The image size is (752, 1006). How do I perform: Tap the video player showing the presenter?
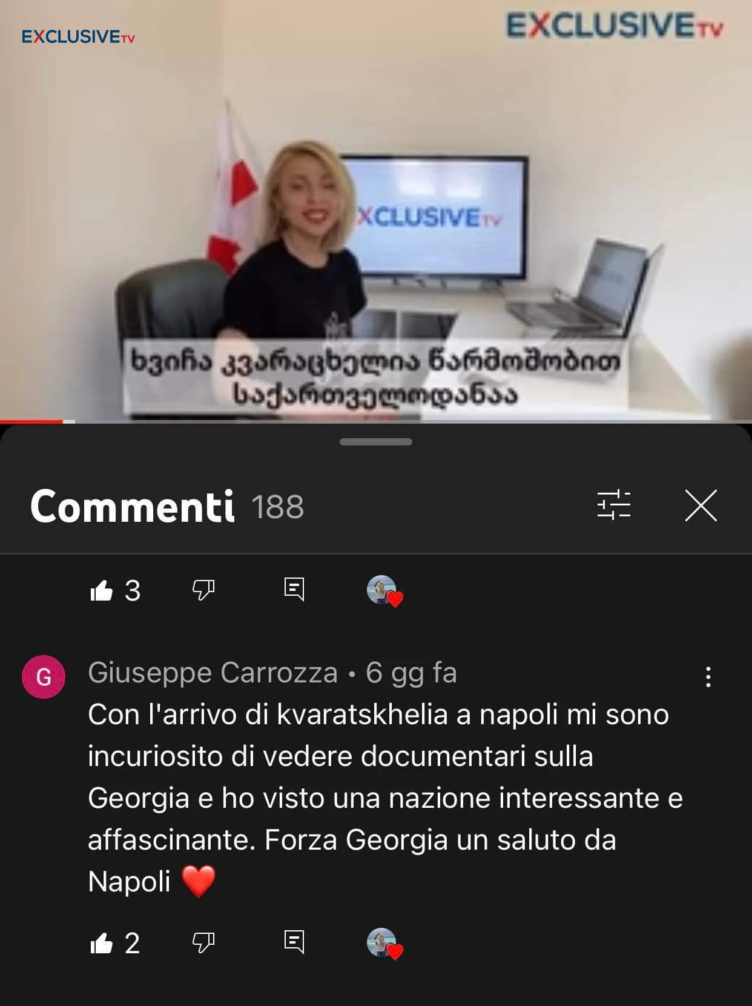pyautogui.click(x=376, y=210)
